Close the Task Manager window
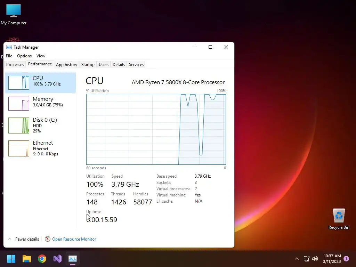This screenshot has width=356, height=267. pyautogui.click(x=226, y=47)
